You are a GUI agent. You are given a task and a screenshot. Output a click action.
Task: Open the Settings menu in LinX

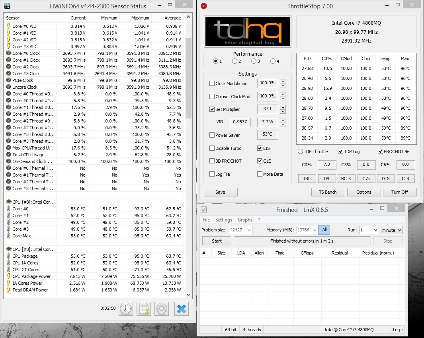(x=224, y=220)
